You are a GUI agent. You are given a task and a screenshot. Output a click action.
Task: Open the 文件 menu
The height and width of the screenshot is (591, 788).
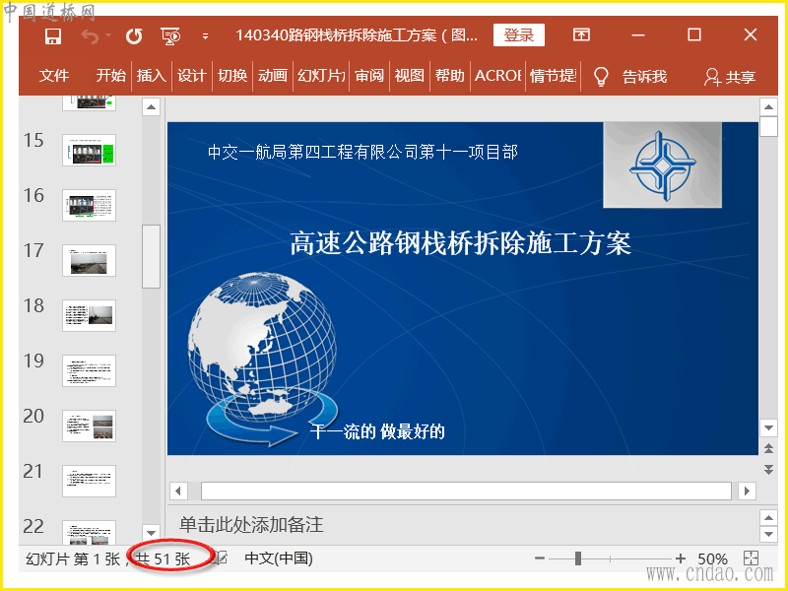pyautogui.click(x=54, y=76)
